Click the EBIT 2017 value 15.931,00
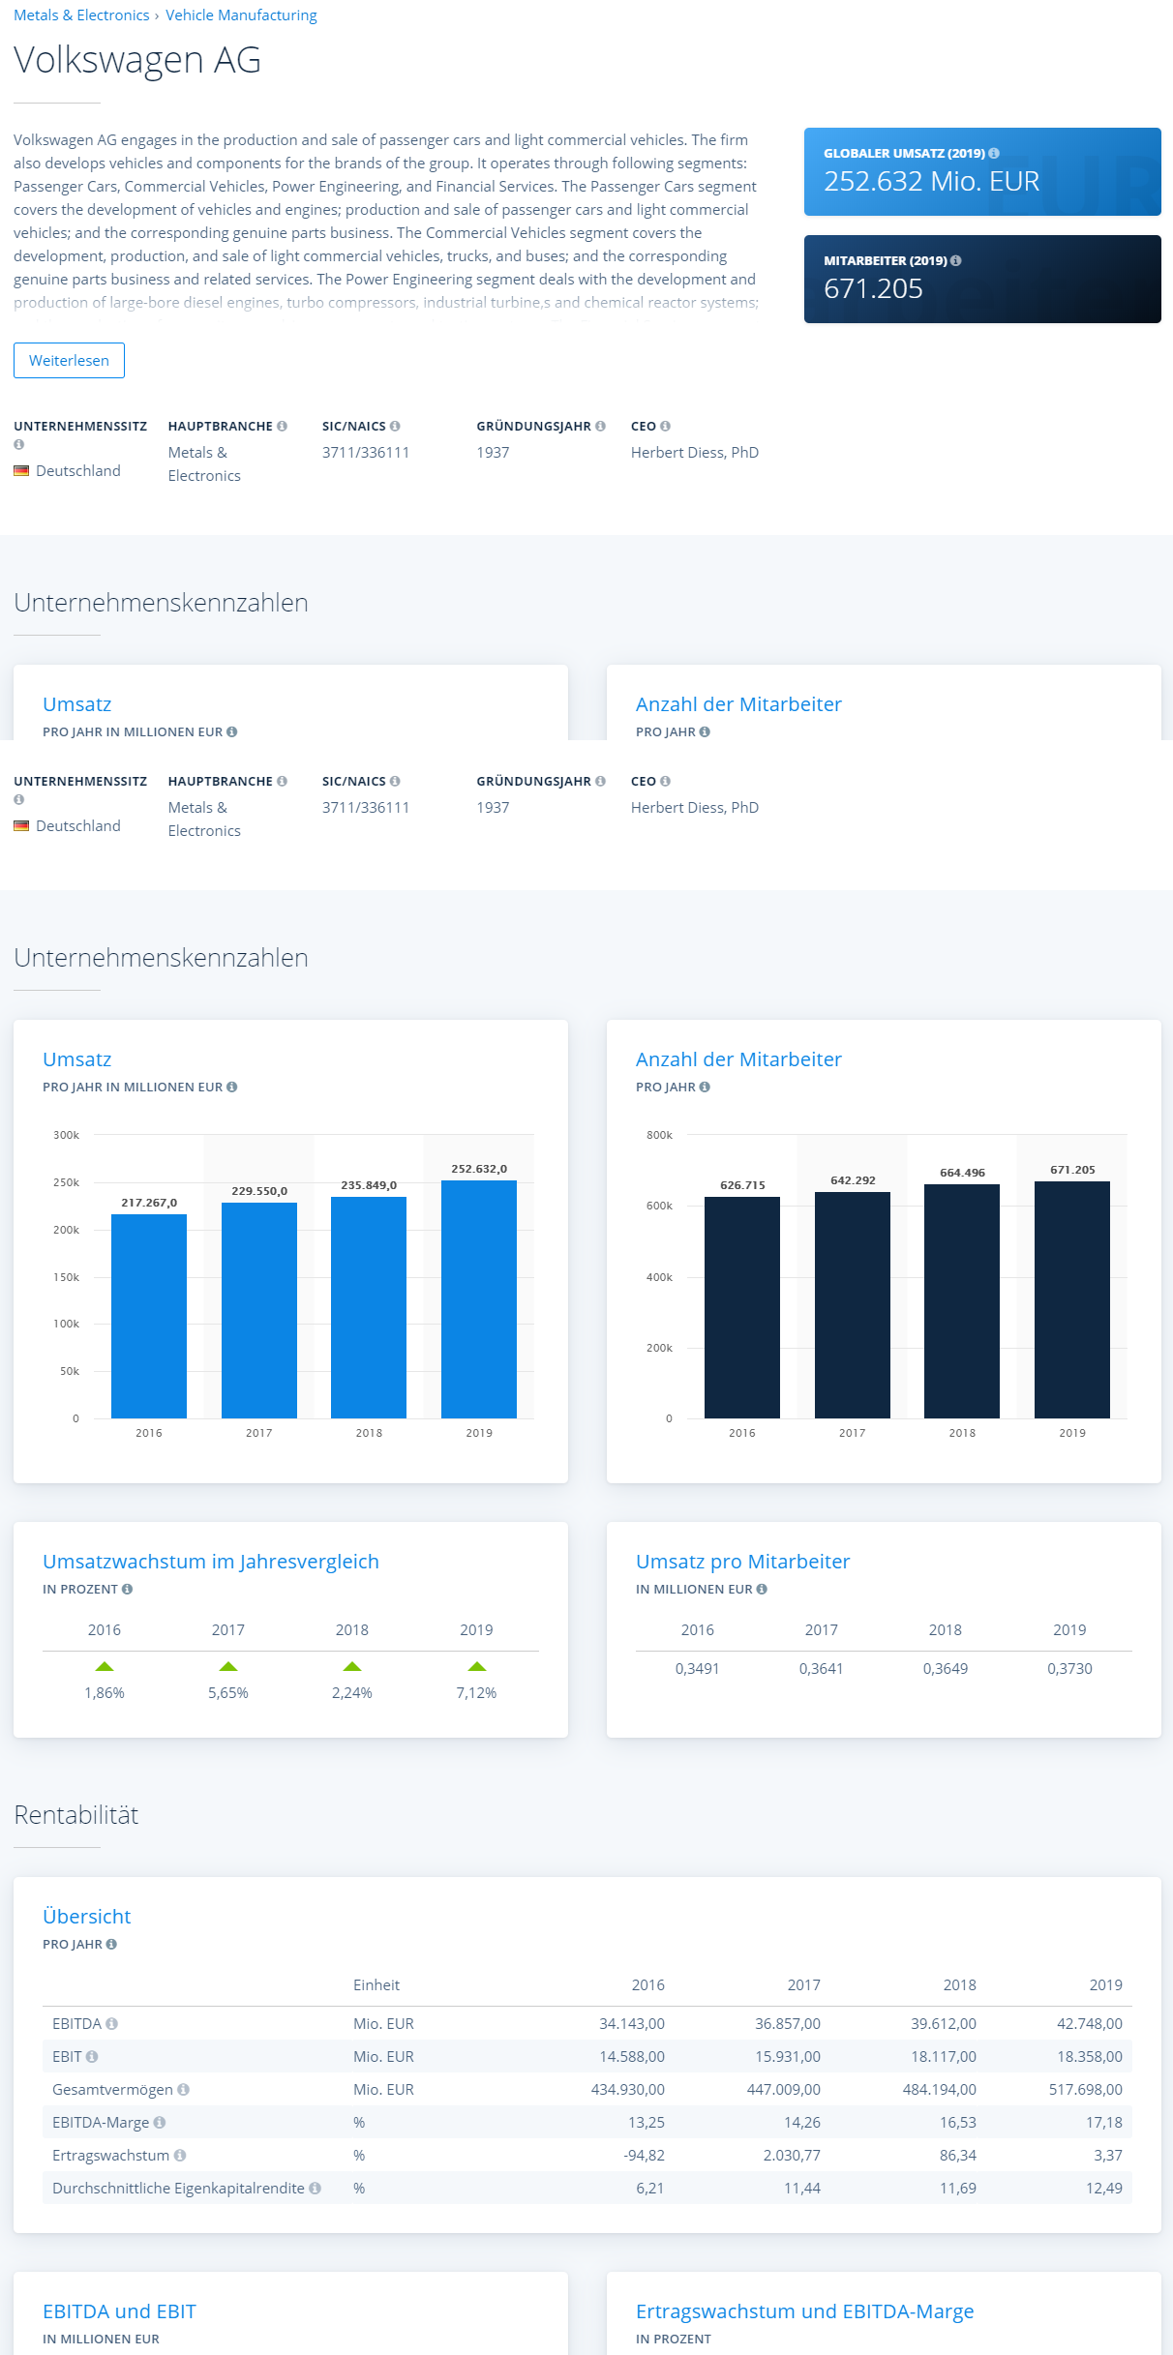The width and height of the screenshot is (1173, 2355). tap(788, 2056)
